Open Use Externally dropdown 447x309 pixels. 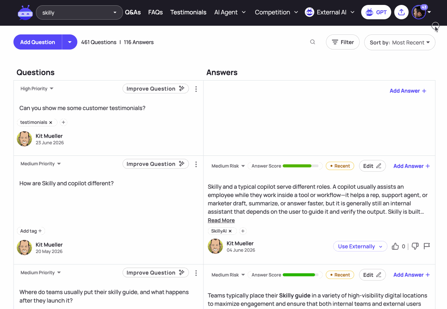tap(360, 246)
